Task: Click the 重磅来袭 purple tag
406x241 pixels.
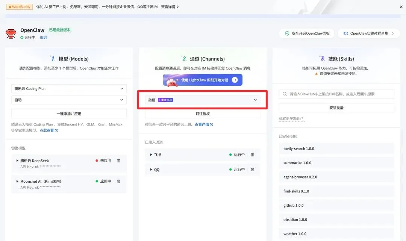Action: [x=165, y=100]
